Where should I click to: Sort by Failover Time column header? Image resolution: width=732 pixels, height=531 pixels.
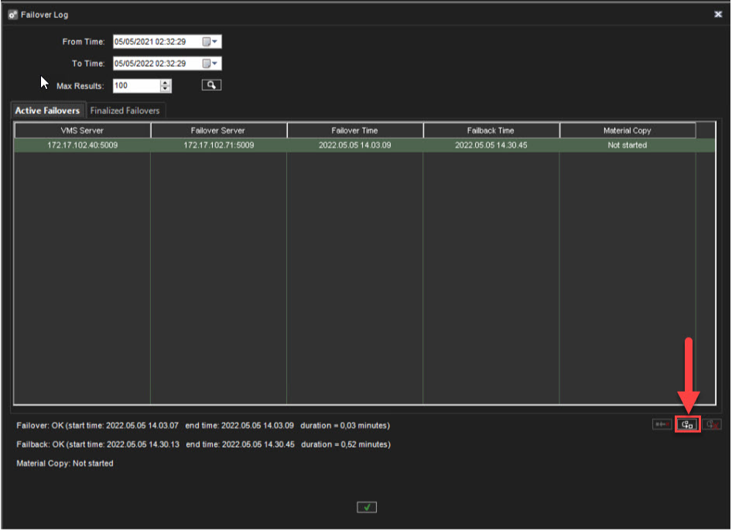tap(354, 130)
